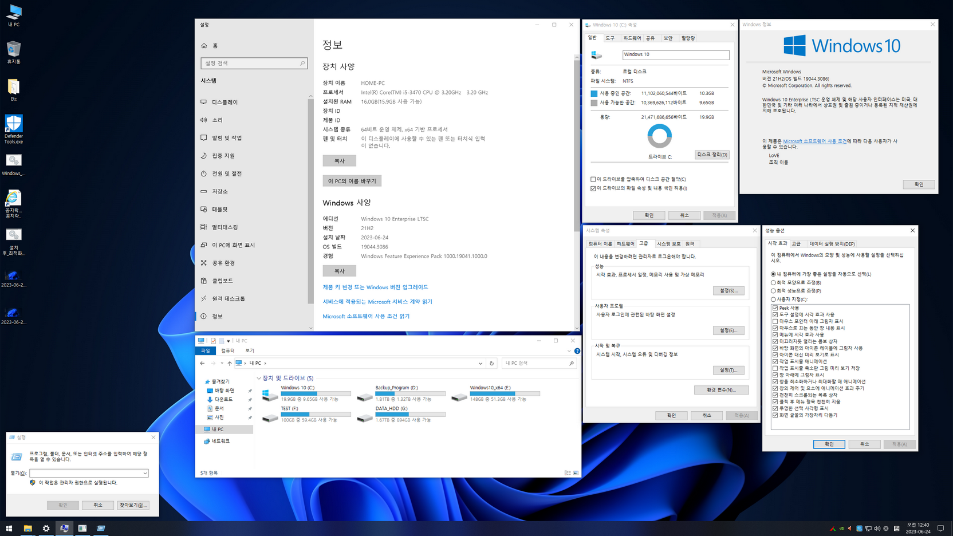Viewport: 953px width, 536px height.
Task: Click the 설정 검색 search field
Action: point(254,63)
